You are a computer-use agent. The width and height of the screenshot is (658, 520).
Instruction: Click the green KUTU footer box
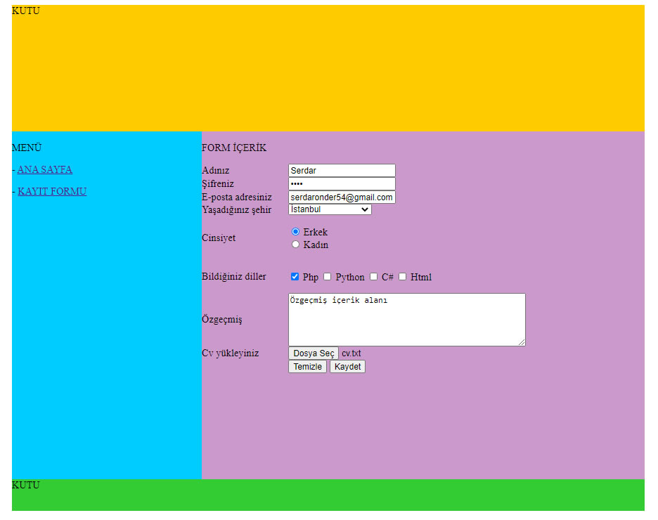[x=328, y=495]
